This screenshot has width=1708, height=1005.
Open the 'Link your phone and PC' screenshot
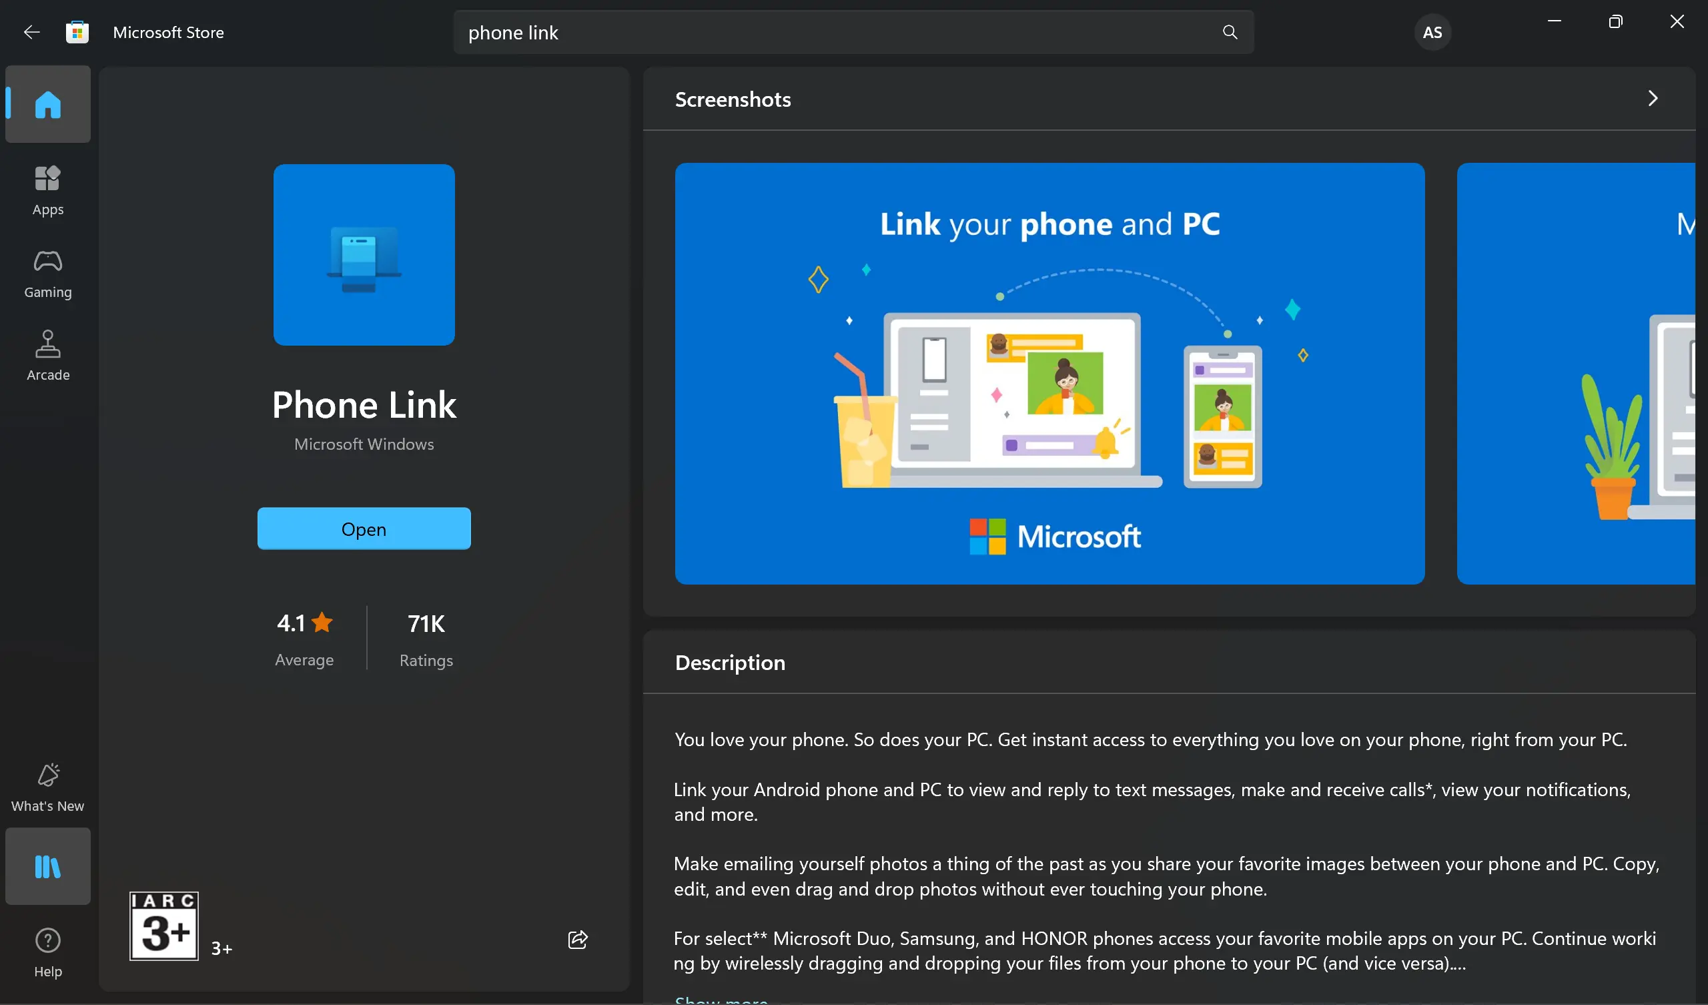tap(1049, 373)
